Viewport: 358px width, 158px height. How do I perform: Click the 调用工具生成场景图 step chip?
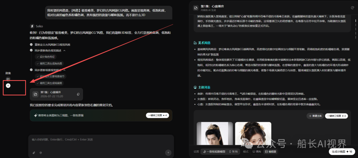click(x=49, y=83)
